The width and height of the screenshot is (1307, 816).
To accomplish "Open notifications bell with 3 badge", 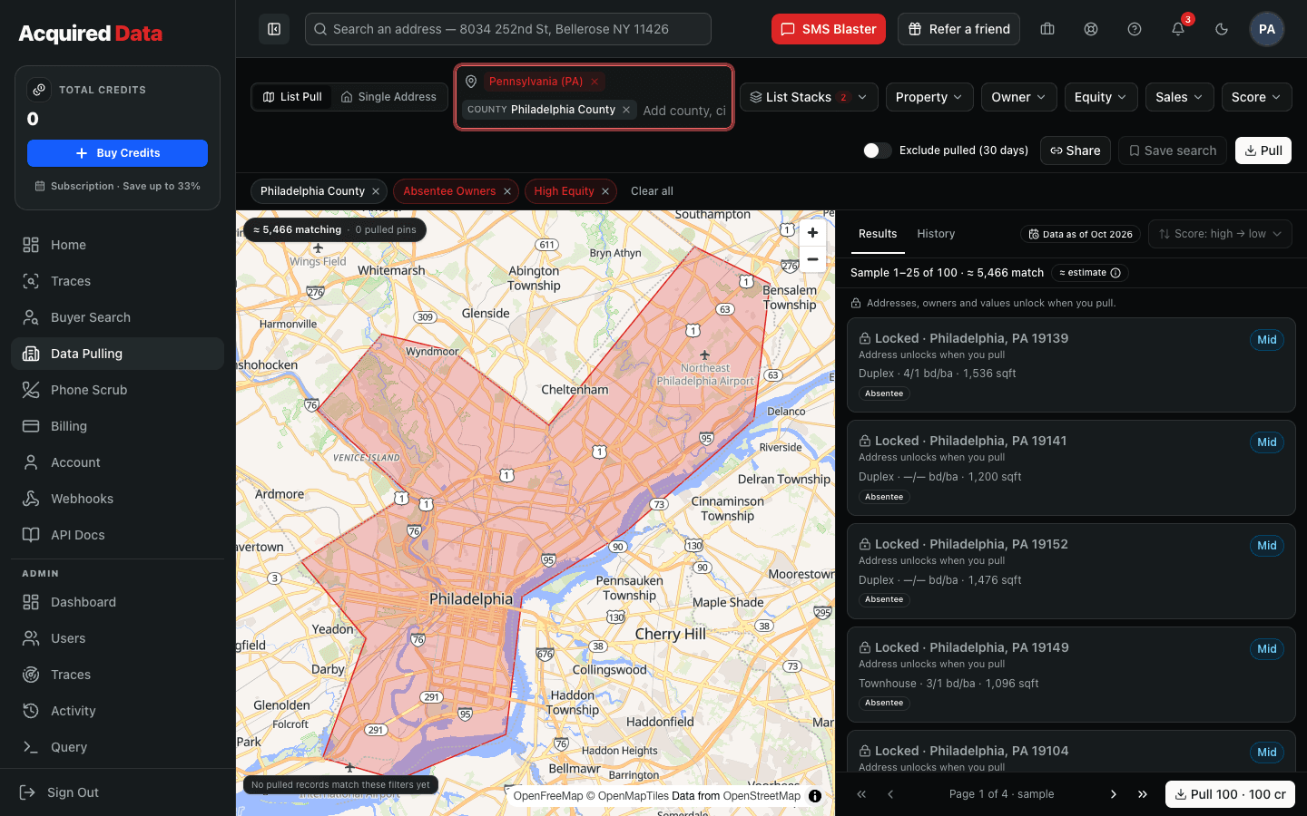I will pyautogui.click(x=1178, y=29).
